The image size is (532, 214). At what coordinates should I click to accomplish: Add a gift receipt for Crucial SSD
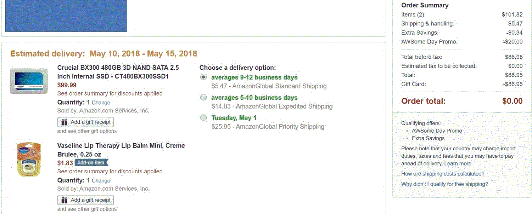point(85,122)
